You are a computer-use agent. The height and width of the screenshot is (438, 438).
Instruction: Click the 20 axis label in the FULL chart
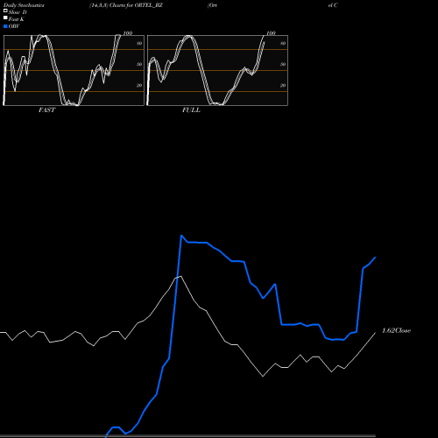click(x=283, y=85)
